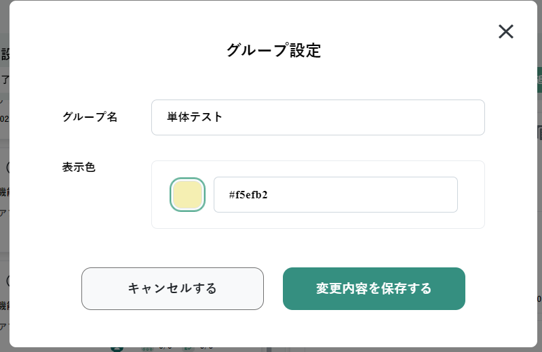This screenshot has height=352, width=542.
Task: Click the 表示色 field label
Action: (79, 167)
